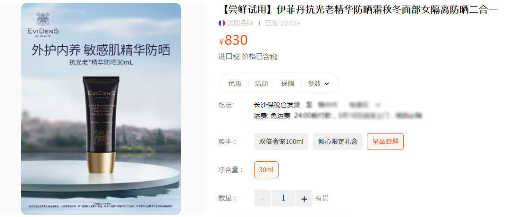Click the 进口税 价格已含税 notice
The image size is (517, 217).
(x=247, y=57)
